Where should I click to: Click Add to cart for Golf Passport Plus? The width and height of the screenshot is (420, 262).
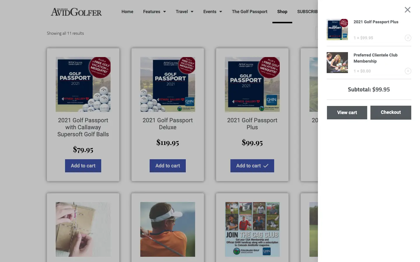(x=252, y=166)
